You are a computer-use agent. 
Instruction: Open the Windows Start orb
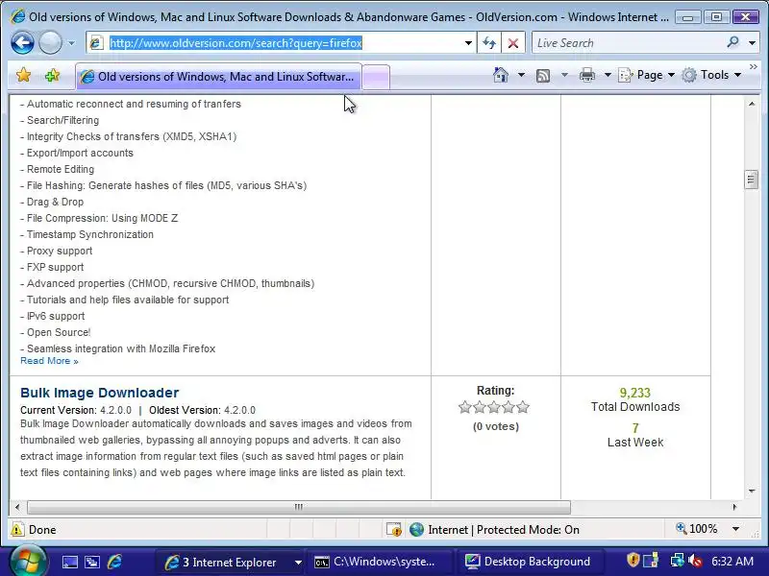point(28,561)
